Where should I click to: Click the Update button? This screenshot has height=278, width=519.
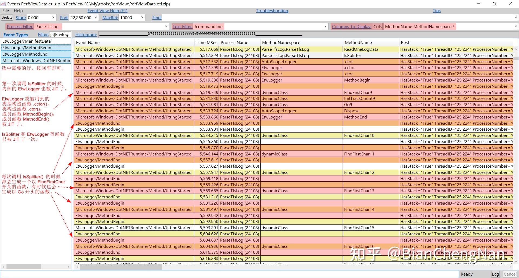tap(7, 18)
